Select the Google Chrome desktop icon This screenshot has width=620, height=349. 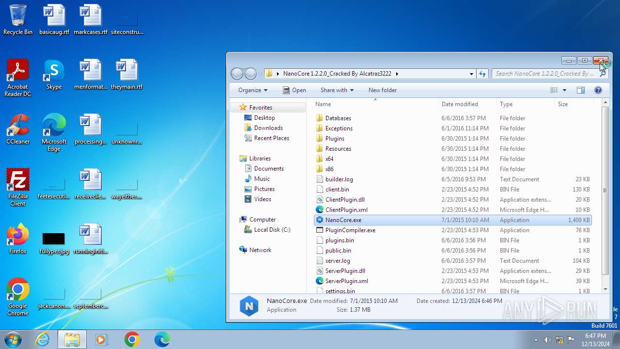pos(18,297)
